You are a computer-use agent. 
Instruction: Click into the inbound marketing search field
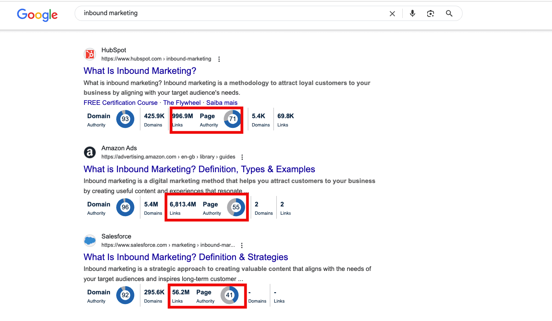[231, 13]
